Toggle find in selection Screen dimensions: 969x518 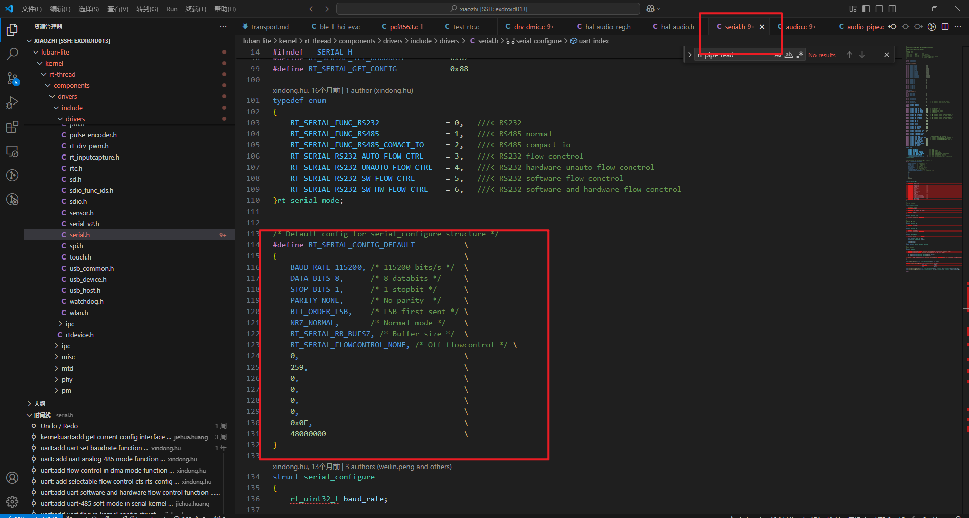pyautogui.click(x=874, y=55)
